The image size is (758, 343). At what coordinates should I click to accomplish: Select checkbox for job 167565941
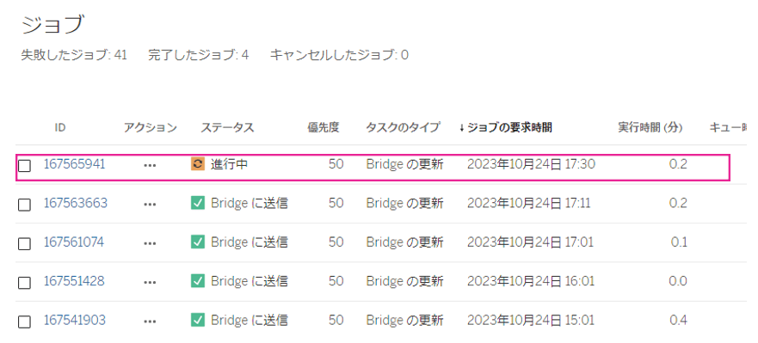tap(24, 166)
